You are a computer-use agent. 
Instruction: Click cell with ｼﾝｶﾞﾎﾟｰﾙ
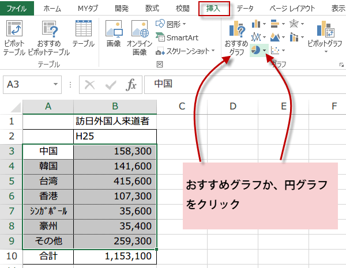click(48, 212)
